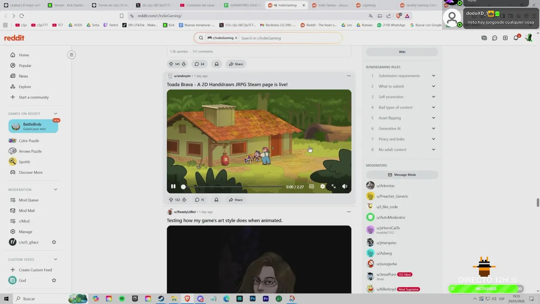Viewport: 540px width, 304px height.
Task: Switch to the Indie Games browser tab
Action: (x=331, y=5)
